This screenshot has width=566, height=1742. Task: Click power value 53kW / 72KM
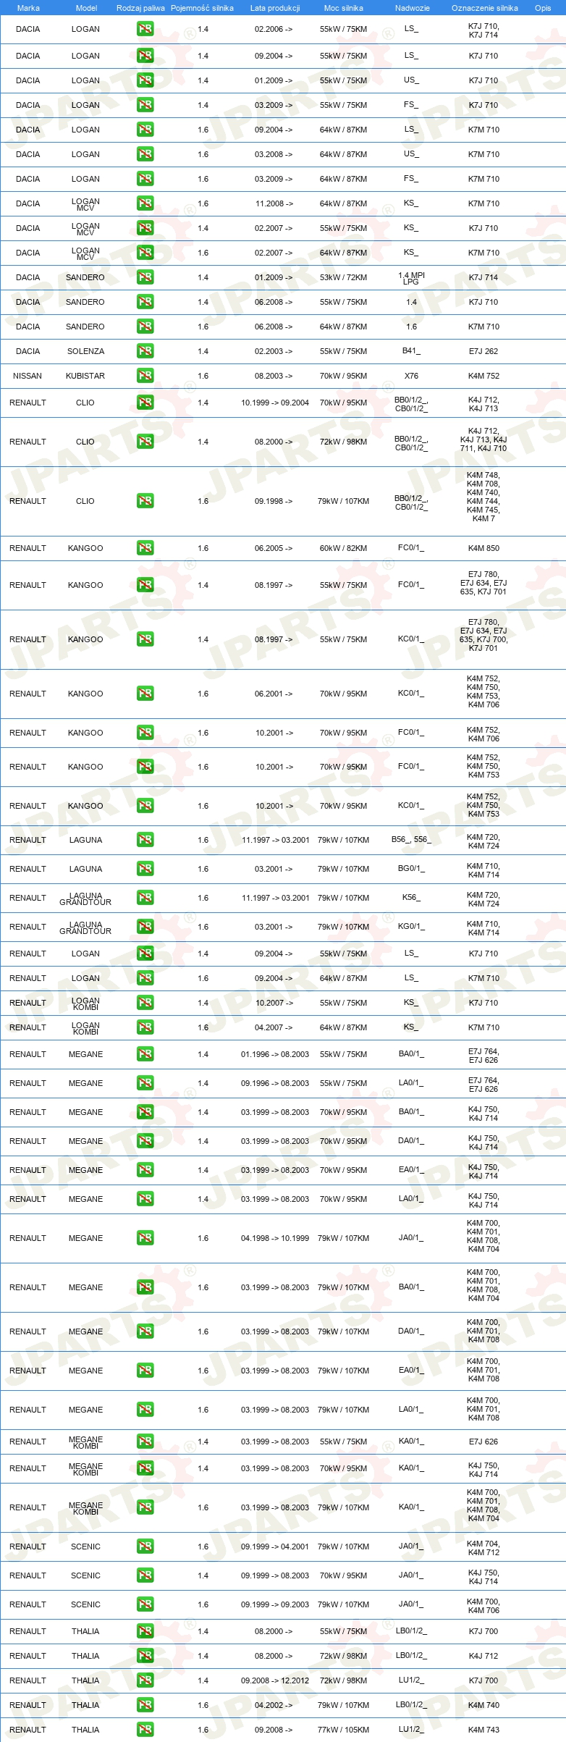pyautogui.click(x=344, y=277)
